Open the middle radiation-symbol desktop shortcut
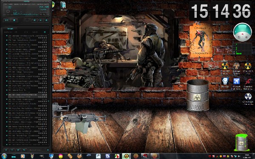The width and height of the screenshot is (255, 159). click(236, 68)
